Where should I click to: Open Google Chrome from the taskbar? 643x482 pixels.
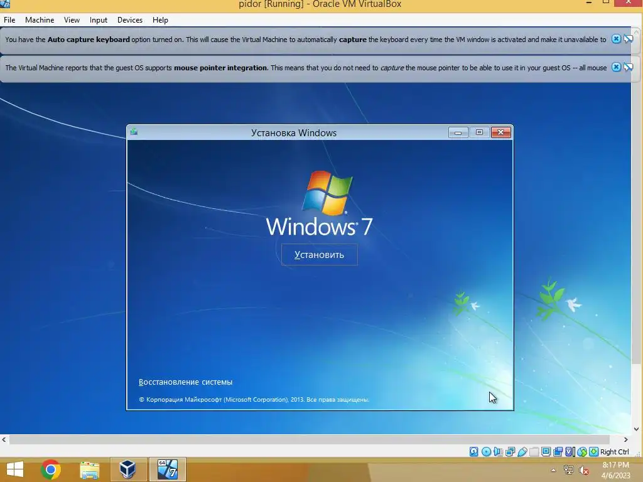(51, 469)
